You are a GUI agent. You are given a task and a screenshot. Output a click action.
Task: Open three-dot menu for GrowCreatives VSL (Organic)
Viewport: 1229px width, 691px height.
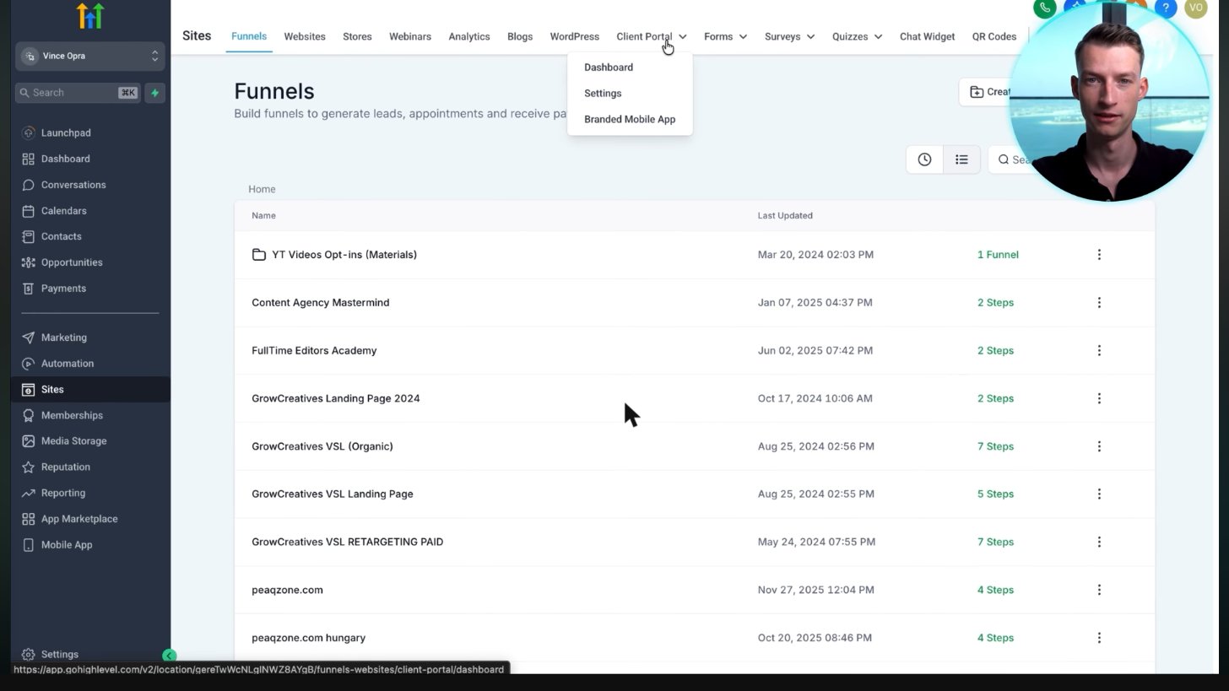click(1099, 446)
